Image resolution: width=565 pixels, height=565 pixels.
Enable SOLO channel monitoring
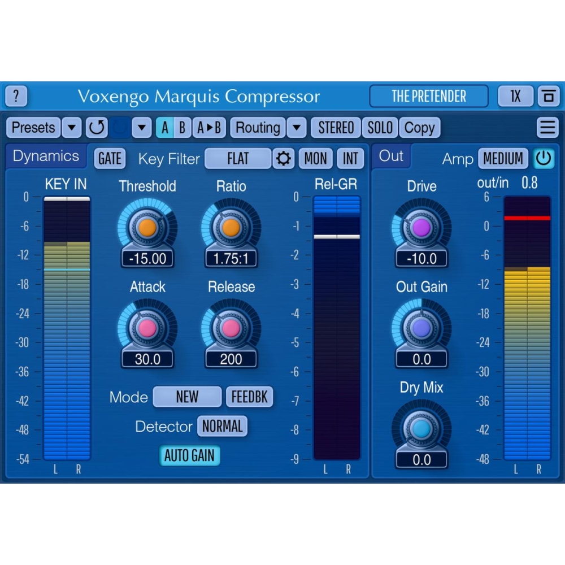pyautogui.click(x=380, y=128)
